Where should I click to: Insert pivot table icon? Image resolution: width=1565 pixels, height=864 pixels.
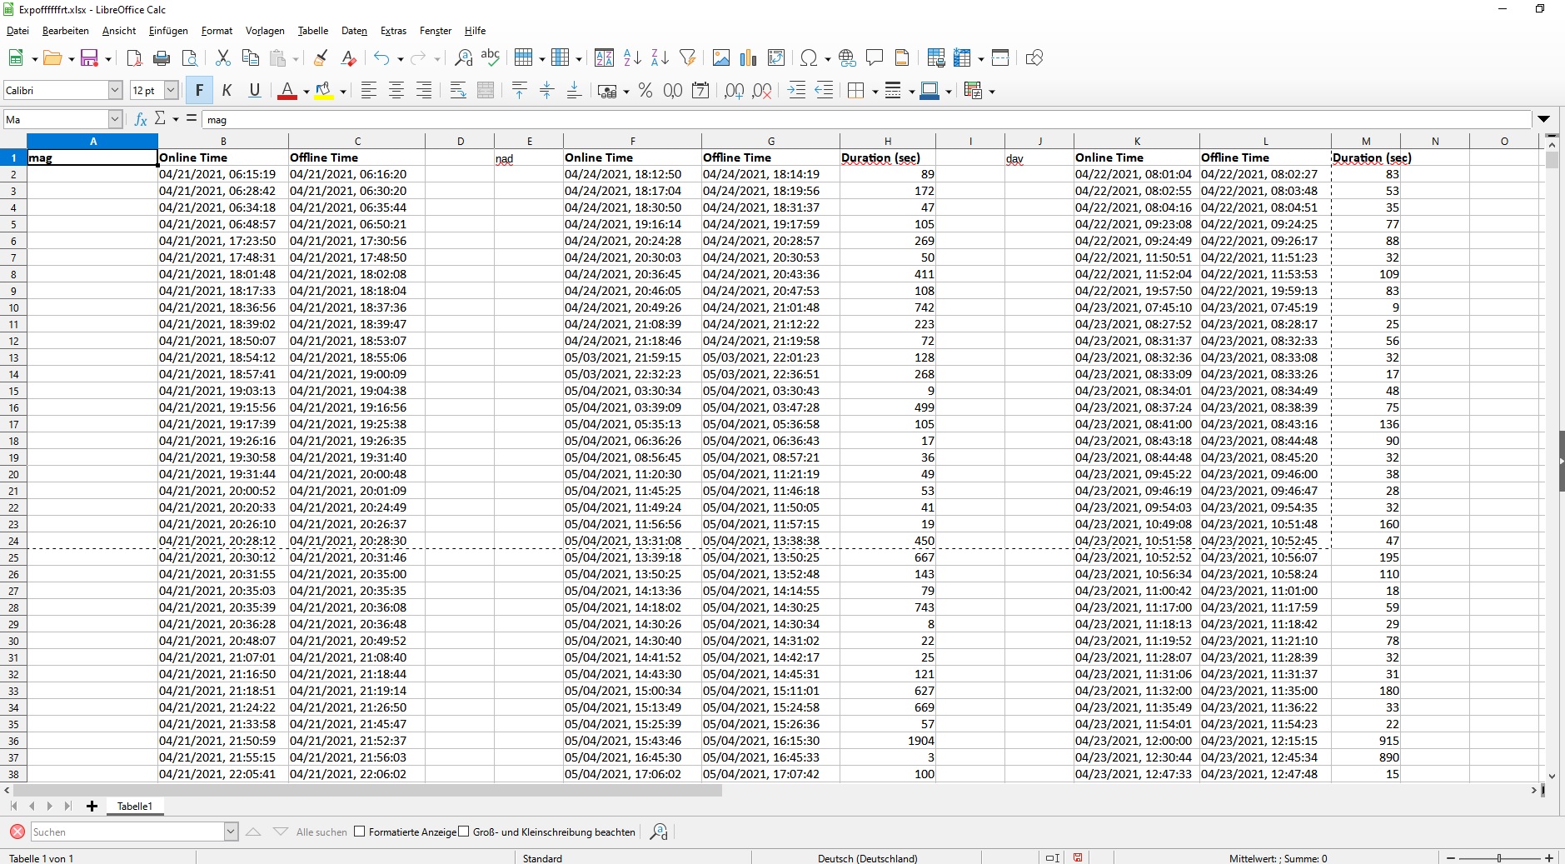(x=776, y=58)
